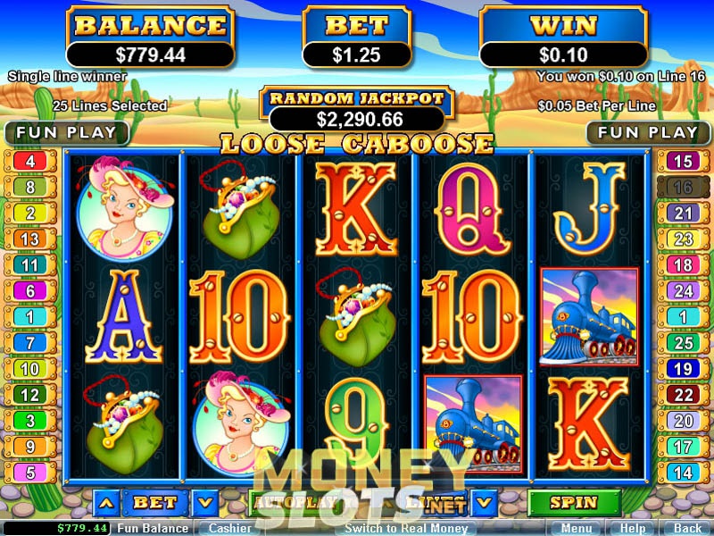This screenshot has height=536, width=714.
Task: Hit the green Spin button
Action: [574, 502]
